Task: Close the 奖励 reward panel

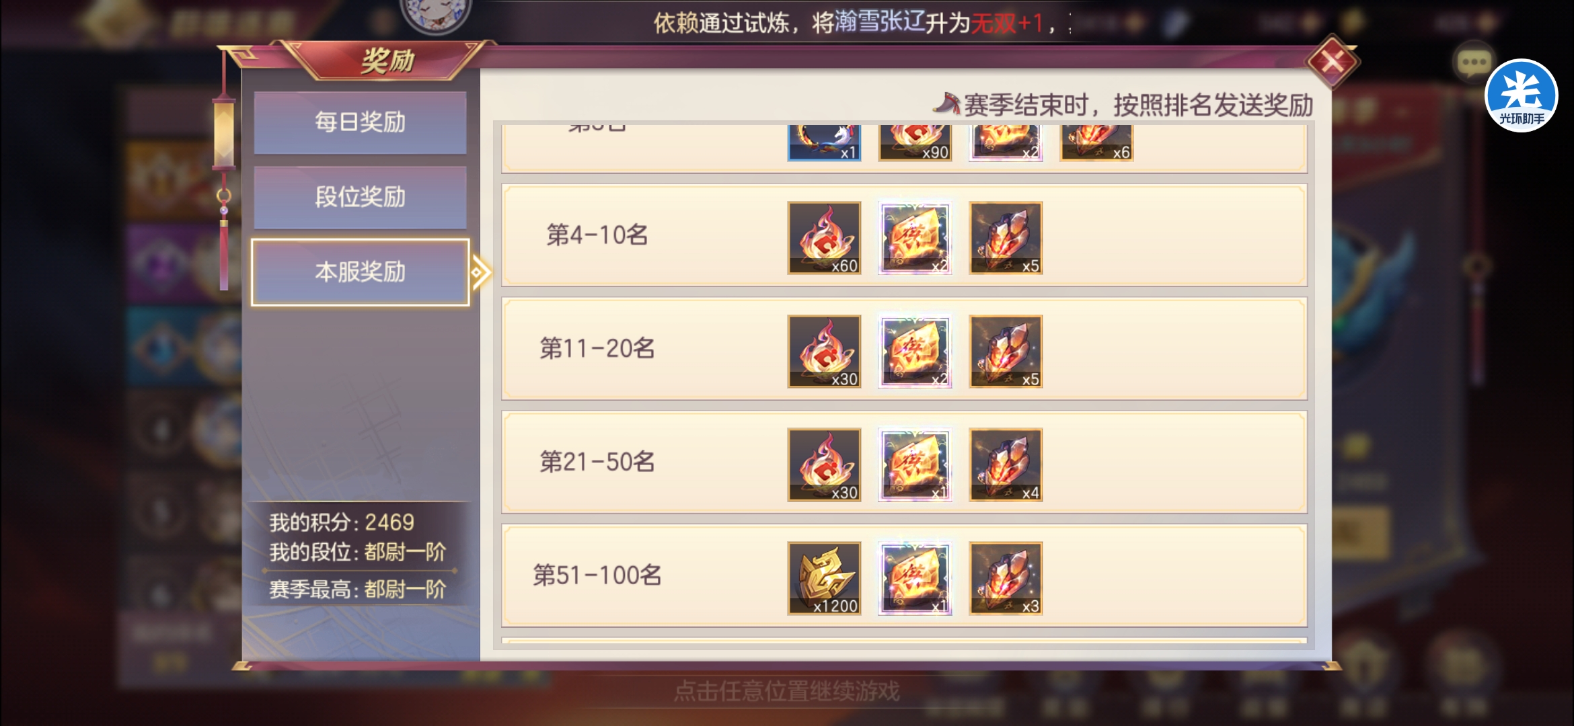Action: 1333,62
